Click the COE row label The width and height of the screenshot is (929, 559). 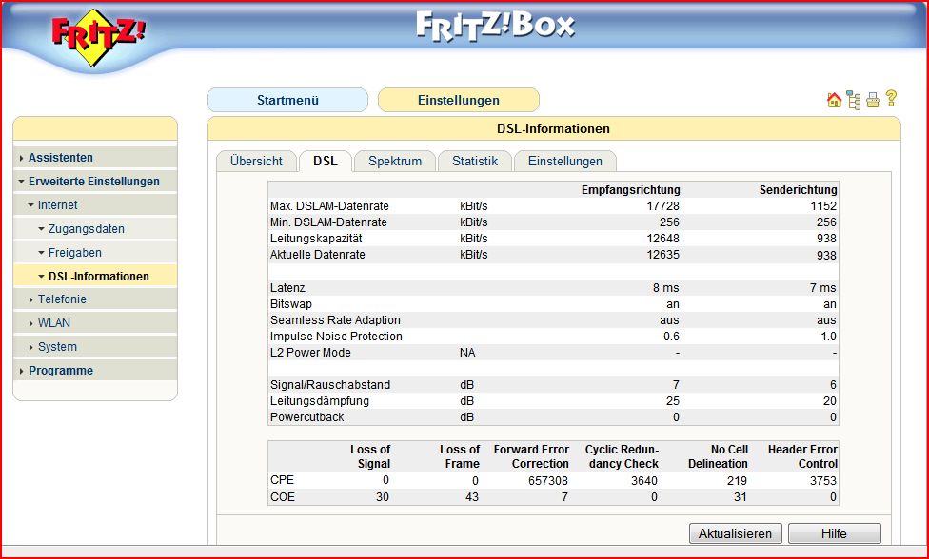[x=282, y=496]
